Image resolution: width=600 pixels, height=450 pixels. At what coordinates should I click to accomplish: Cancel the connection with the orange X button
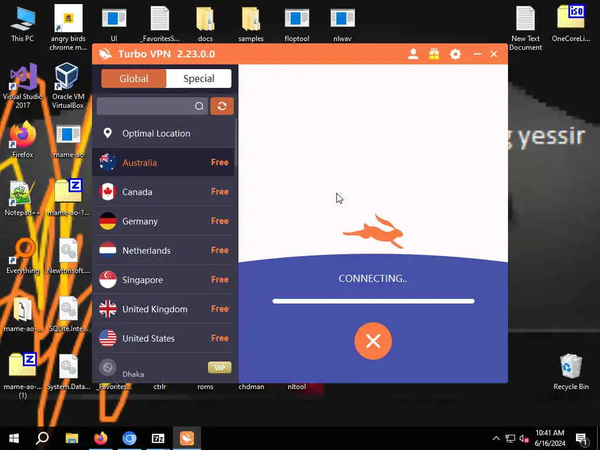point(373,341)
